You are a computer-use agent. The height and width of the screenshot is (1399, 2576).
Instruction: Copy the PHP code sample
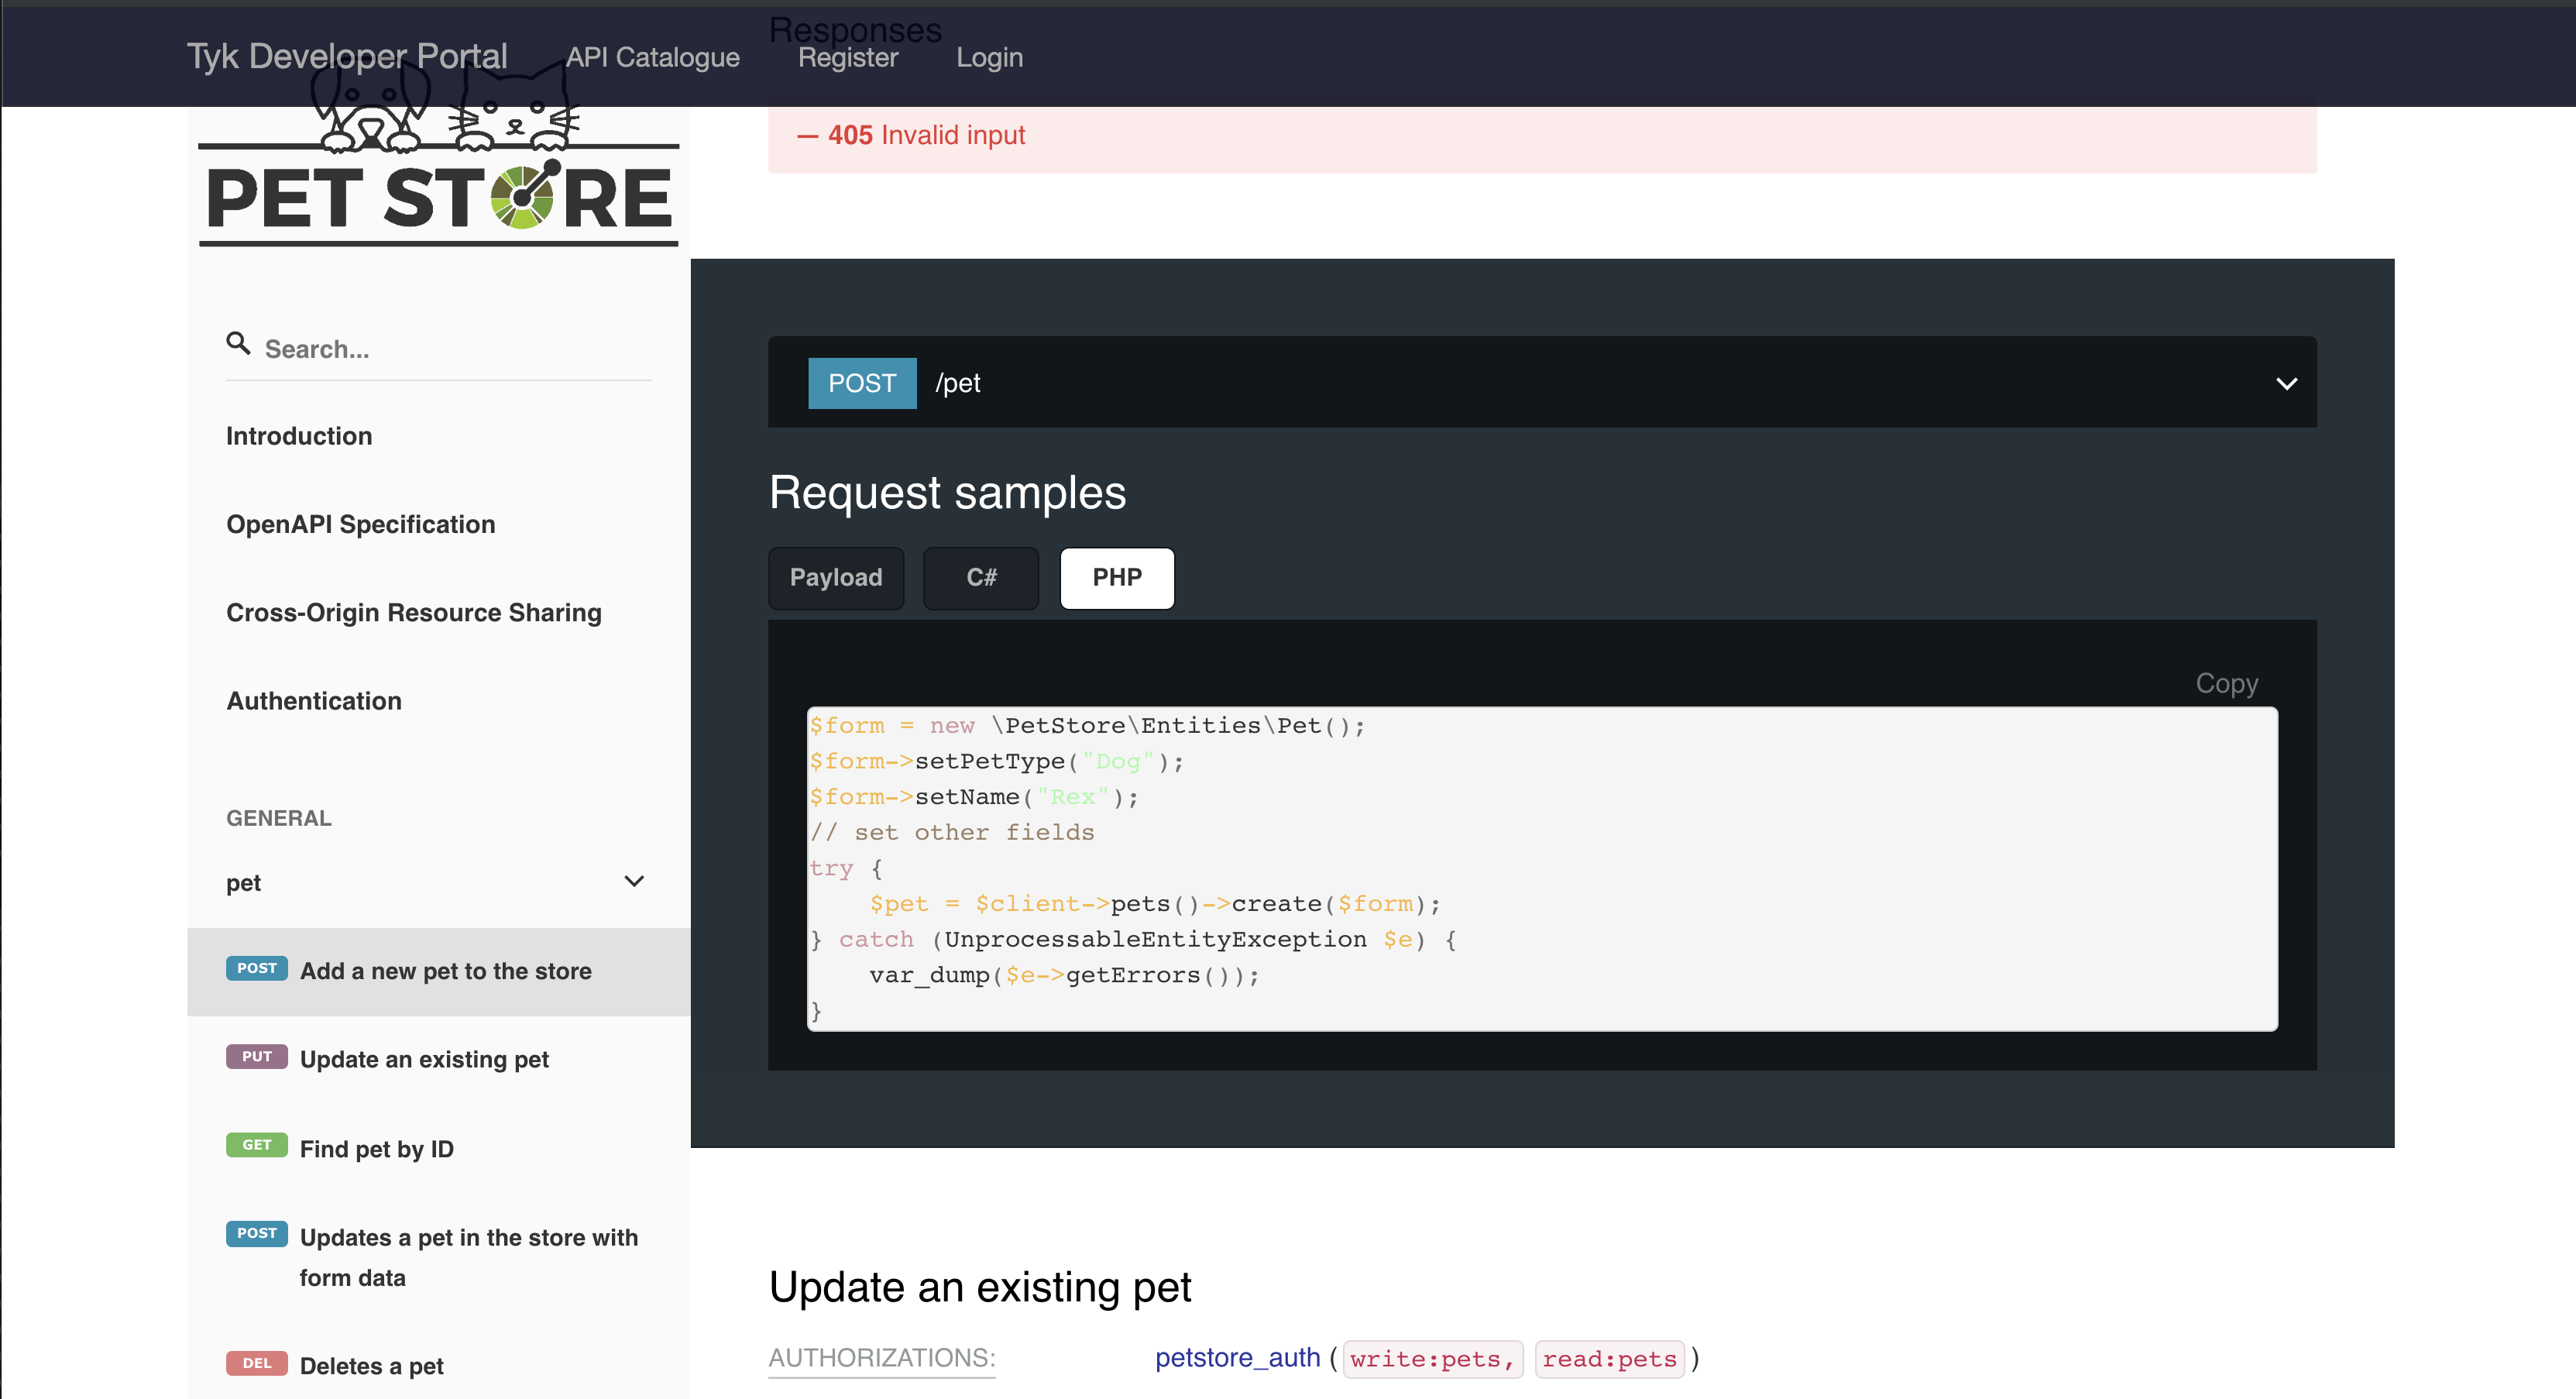(x=2226, y=683)
